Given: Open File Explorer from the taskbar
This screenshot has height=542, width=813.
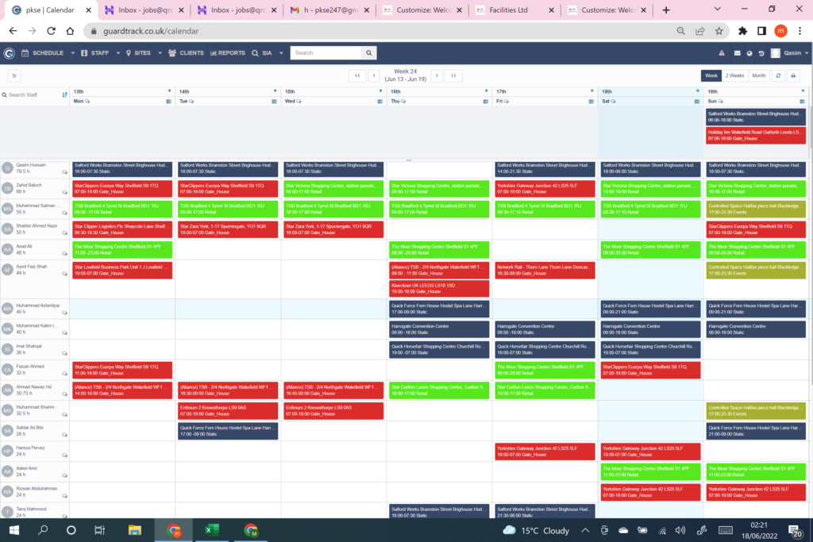Looking at the screenshot, I should point(135,530).
